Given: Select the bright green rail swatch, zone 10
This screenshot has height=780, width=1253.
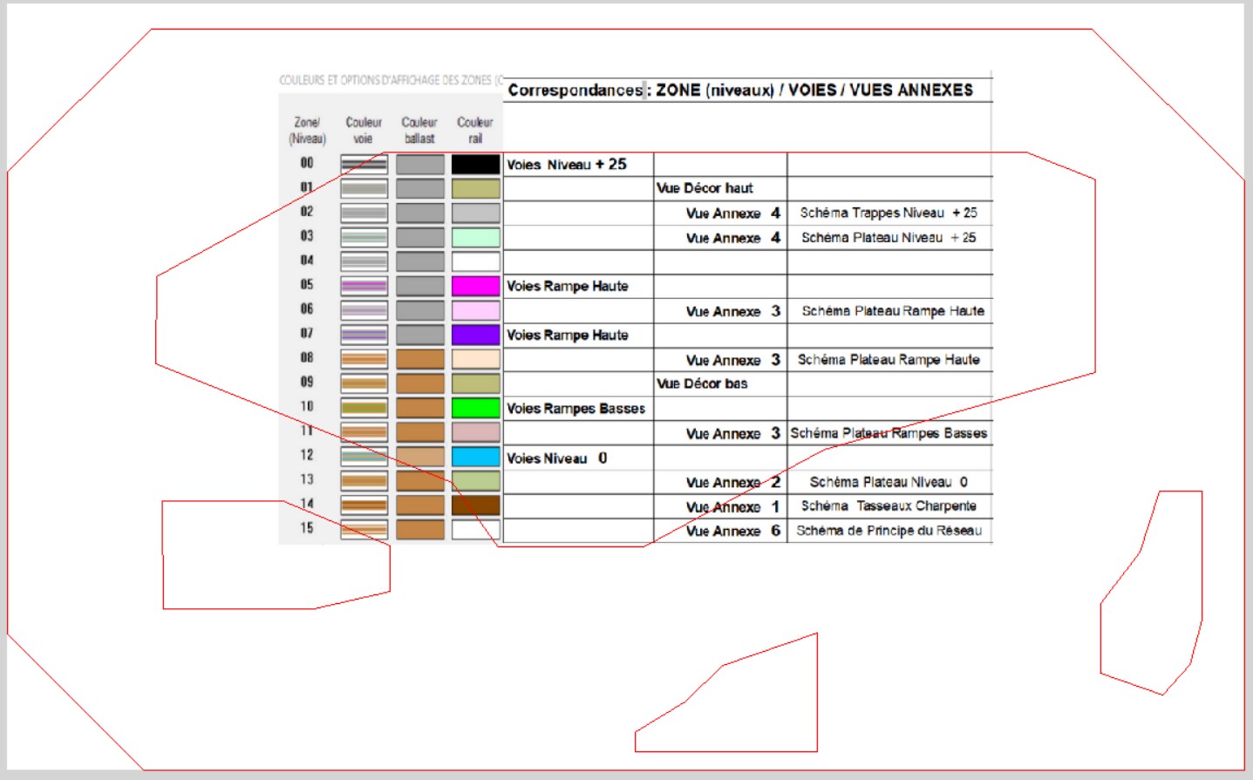Looking at the screenshot, I should click(475, 408).
